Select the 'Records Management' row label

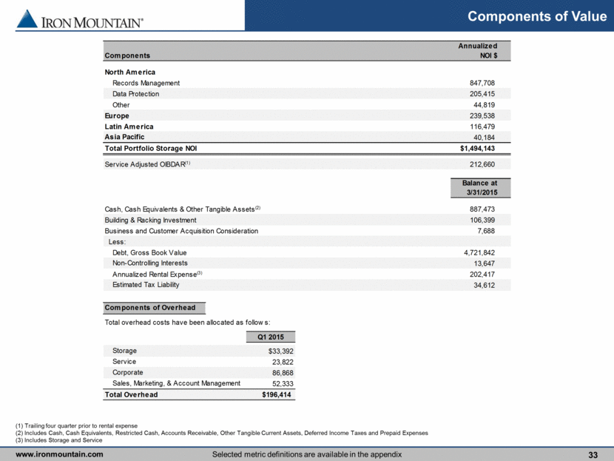tap(146, 83)
